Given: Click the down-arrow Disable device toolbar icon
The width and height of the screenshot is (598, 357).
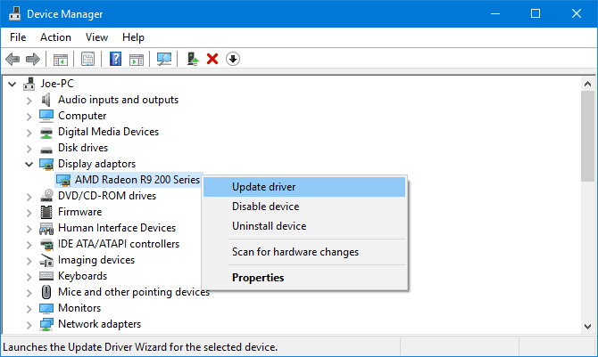Looking at the screenshot, I should pos(233,60).
